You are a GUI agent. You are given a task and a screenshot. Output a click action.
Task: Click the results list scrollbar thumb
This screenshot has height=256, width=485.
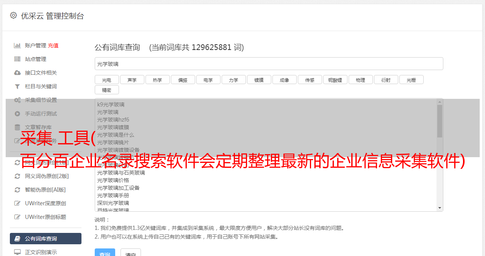(440, 121)
